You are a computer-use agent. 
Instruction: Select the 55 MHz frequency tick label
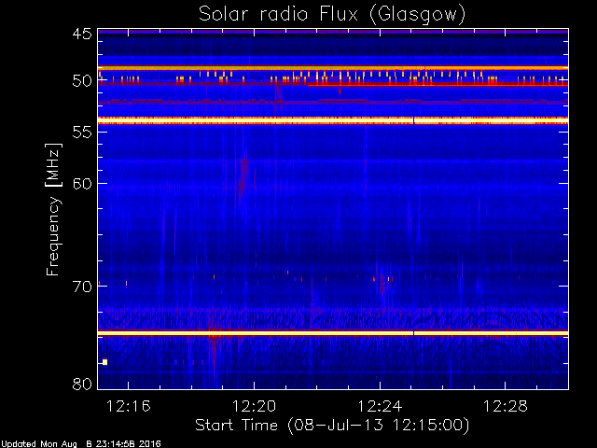(81, 133)
